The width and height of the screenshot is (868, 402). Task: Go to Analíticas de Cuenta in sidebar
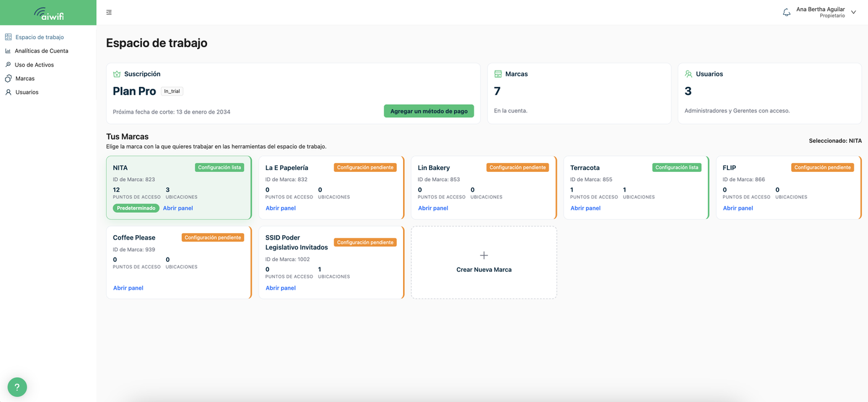coord(42,51)
